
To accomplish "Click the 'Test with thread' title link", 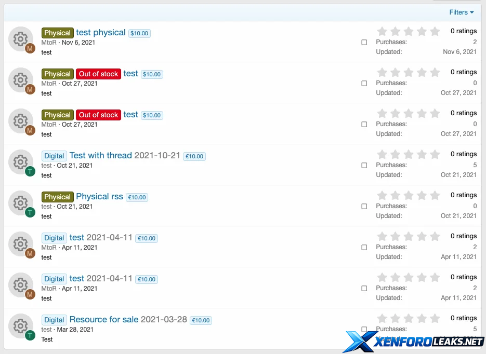I will [x=100, y=156].
